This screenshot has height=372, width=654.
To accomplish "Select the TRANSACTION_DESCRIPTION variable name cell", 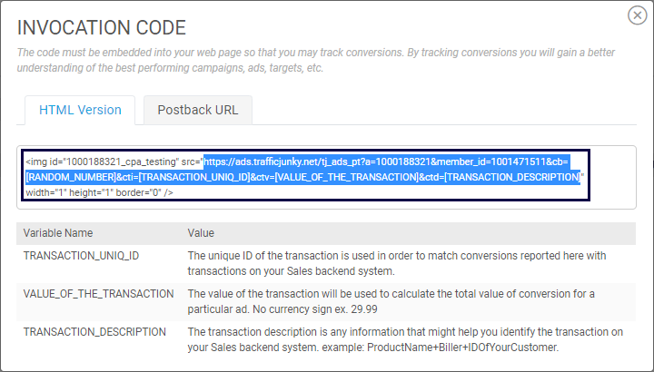I will point(93,331).
